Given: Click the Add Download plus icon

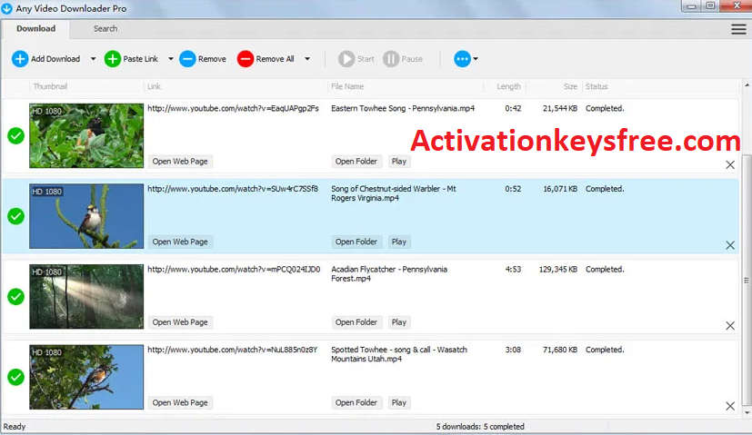Looking at the screenshot, I should click(x=20, y=59).
